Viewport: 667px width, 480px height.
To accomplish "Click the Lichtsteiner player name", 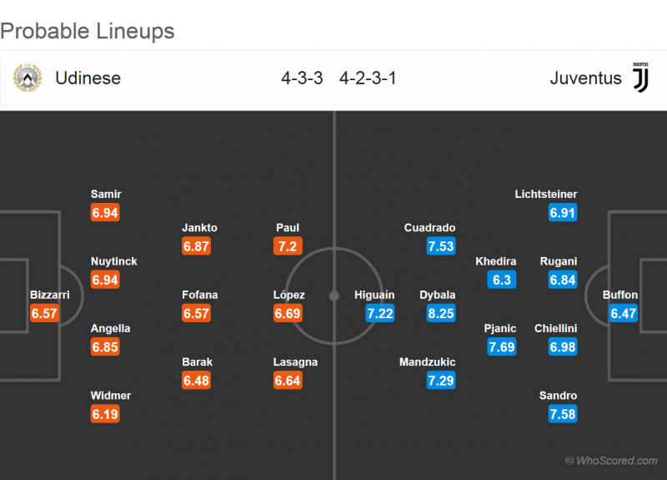I will [546, 195].
